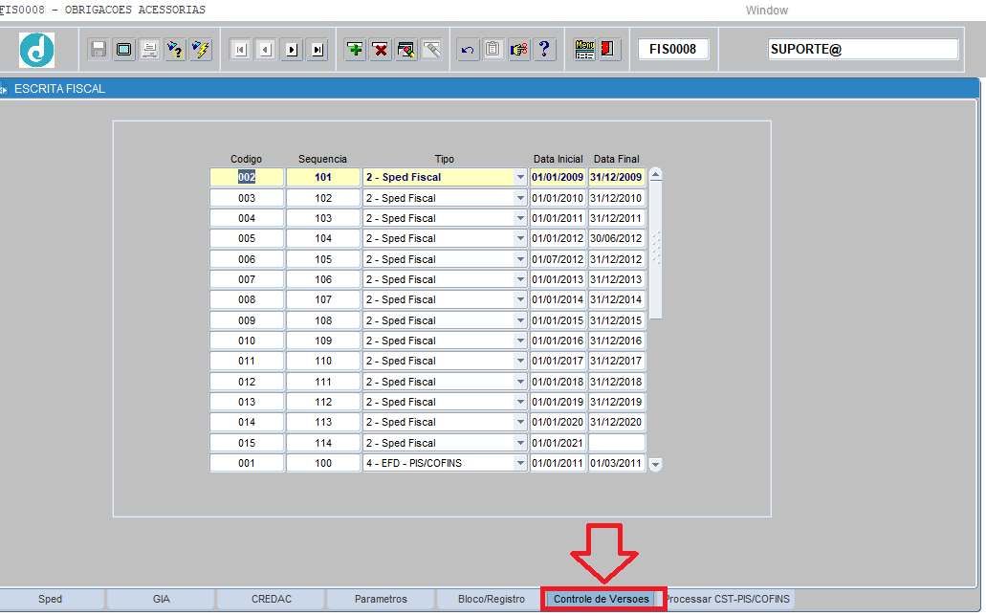The width and height of the screenshot is (986, 616).
Task: Select the Bloco/Registro tab
Action: [x=492, y=599]
